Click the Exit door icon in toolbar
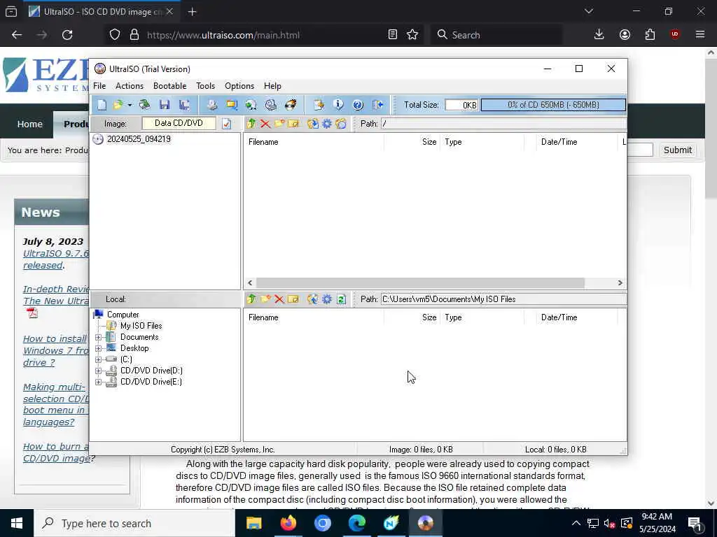 [377, 105]
